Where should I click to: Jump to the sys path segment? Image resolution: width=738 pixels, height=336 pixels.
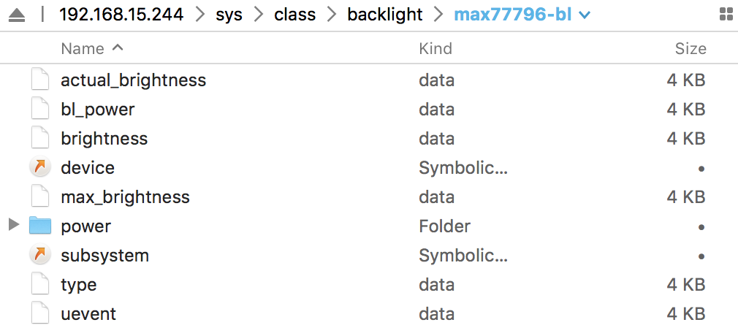(x=229, y=15)
